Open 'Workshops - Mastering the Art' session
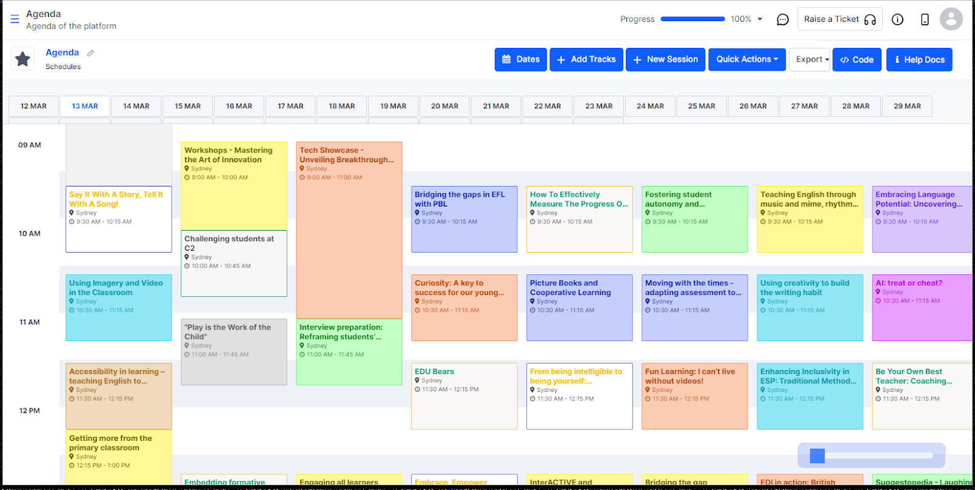This screenshot has height=490, width=975. click(x=234, y=186)
